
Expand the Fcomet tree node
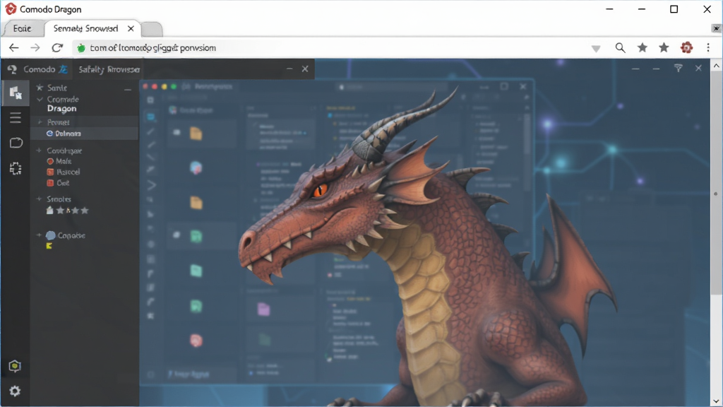click(x=40, y=122)
